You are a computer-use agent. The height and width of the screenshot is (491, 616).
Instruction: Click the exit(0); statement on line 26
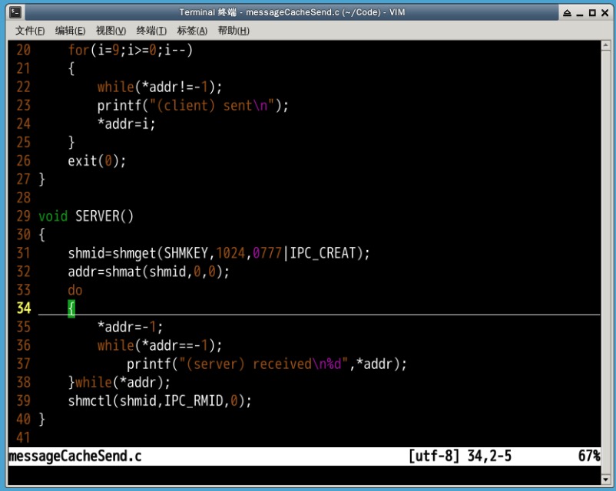click(x=97, y=161)
